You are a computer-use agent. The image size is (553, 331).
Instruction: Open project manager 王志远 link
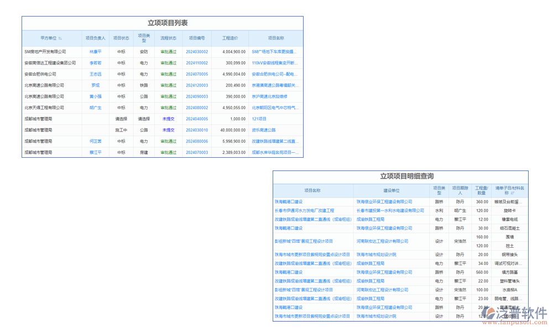(96, 74)
